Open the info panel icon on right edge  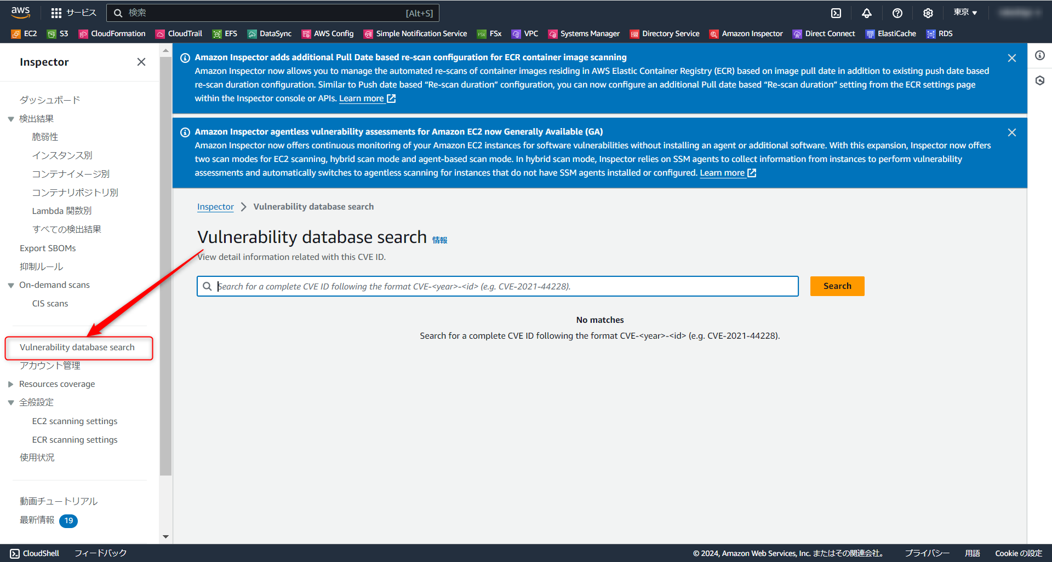pos(1040,55)
